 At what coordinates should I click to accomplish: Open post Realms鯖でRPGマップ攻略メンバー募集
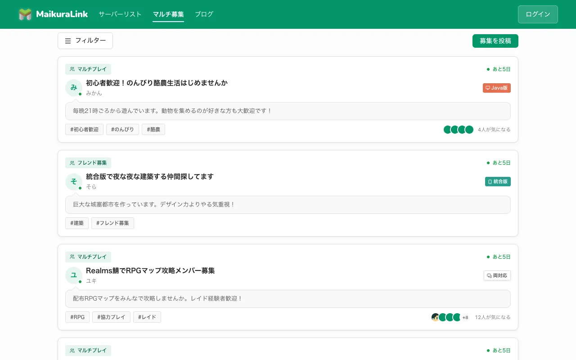click(x=150, y=270)
